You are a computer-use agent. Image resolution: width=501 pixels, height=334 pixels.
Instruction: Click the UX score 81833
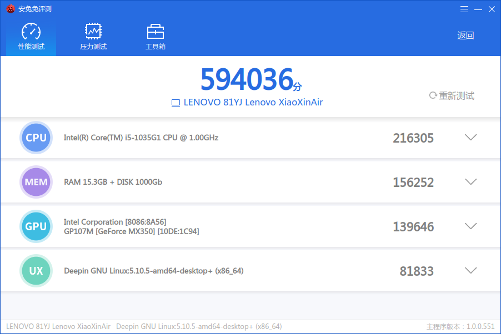click(x=417, y=271)
